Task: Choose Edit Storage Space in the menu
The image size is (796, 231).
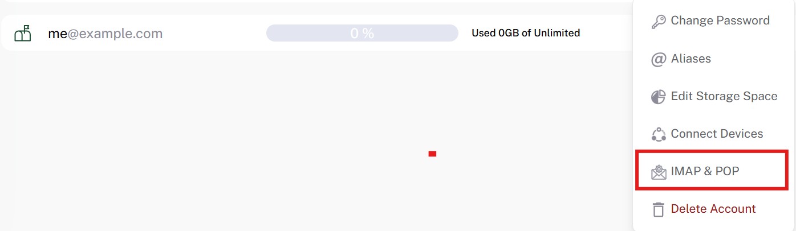Action: (724, 96)
